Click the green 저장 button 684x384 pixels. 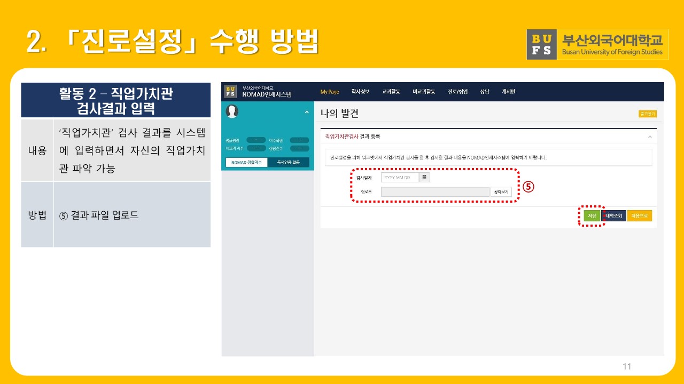(x=592, y=216)
